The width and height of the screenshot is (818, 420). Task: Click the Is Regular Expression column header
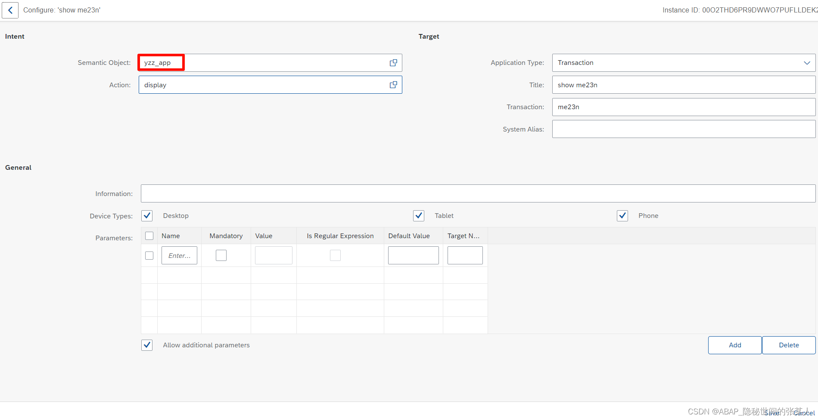tap(340, 236)
